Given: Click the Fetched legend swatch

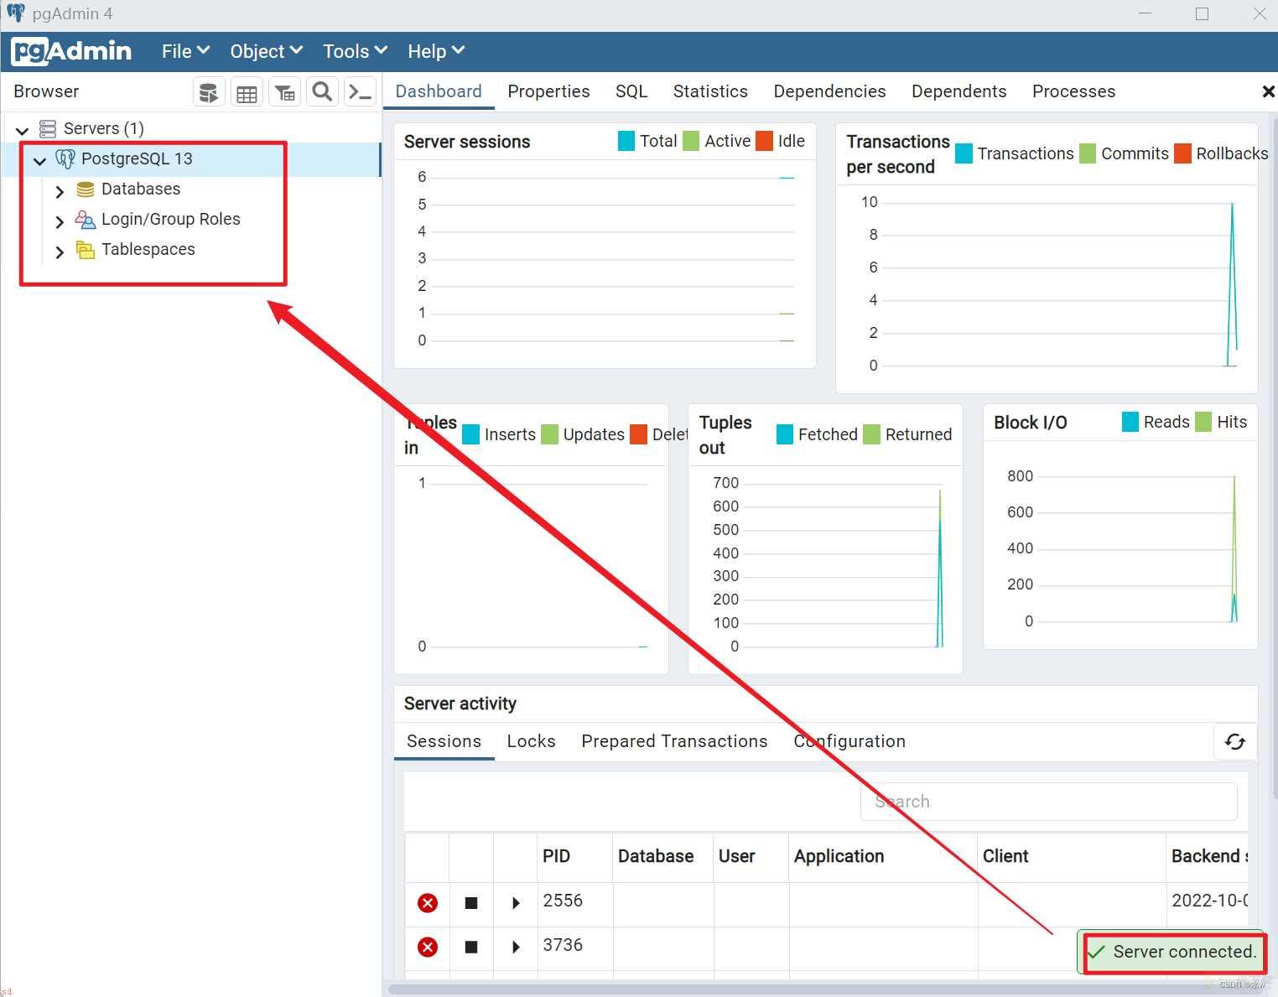Looking at the screenshot, I should 785,434.
